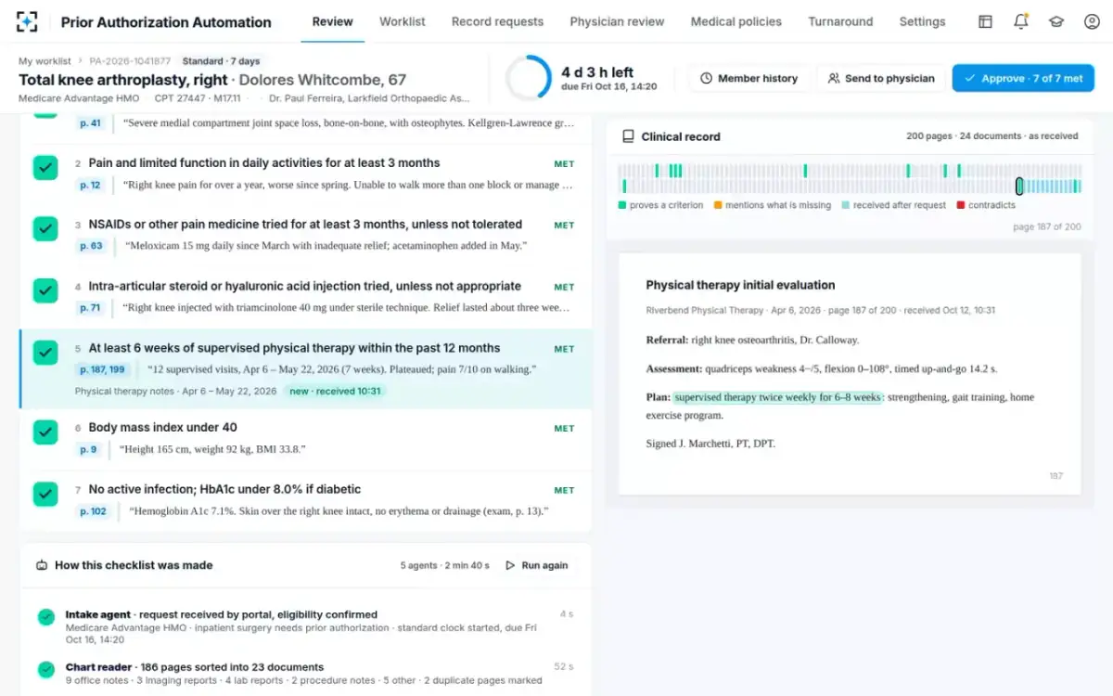The width and height of the screenshot is (1113, 696).
Task: Jump to page reference p. 63
Action: [92, 246]
